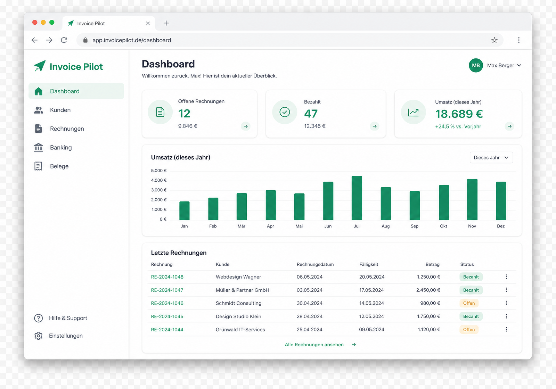Click the Offene Rechnungen document icon
This screenshot has height=389, width=556.
[x=160, y=112]
